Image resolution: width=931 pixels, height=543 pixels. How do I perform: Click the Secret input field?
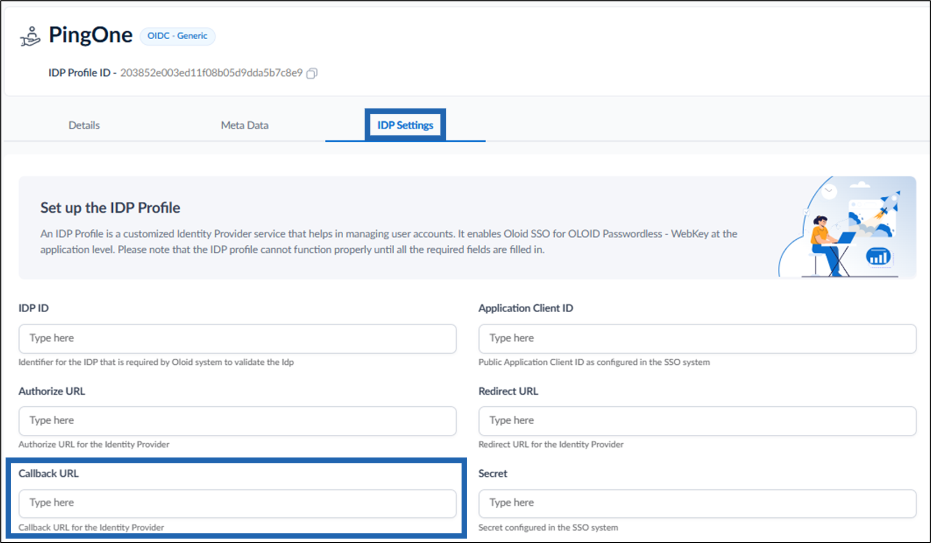[697, 503]
